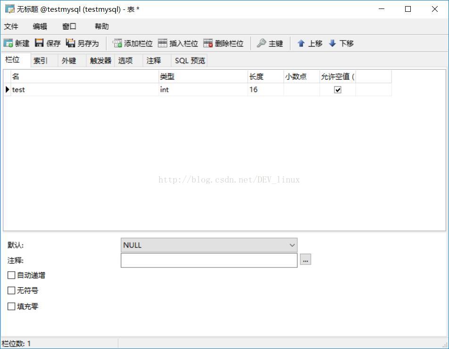Click the current row indicator arrow

[8, 90]
